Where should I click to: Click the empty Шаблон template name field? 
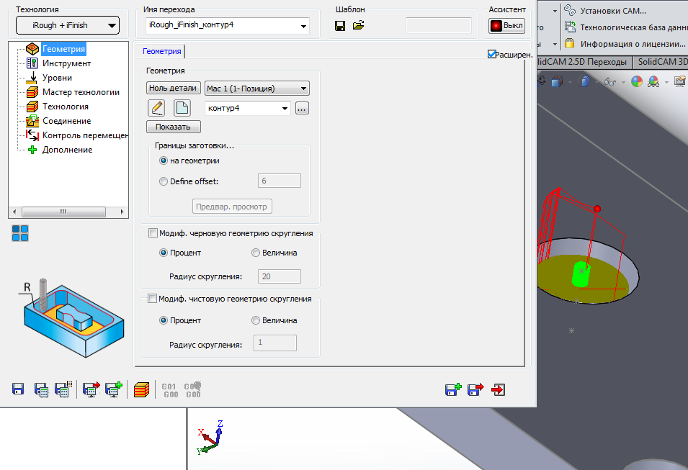point(439,25)
